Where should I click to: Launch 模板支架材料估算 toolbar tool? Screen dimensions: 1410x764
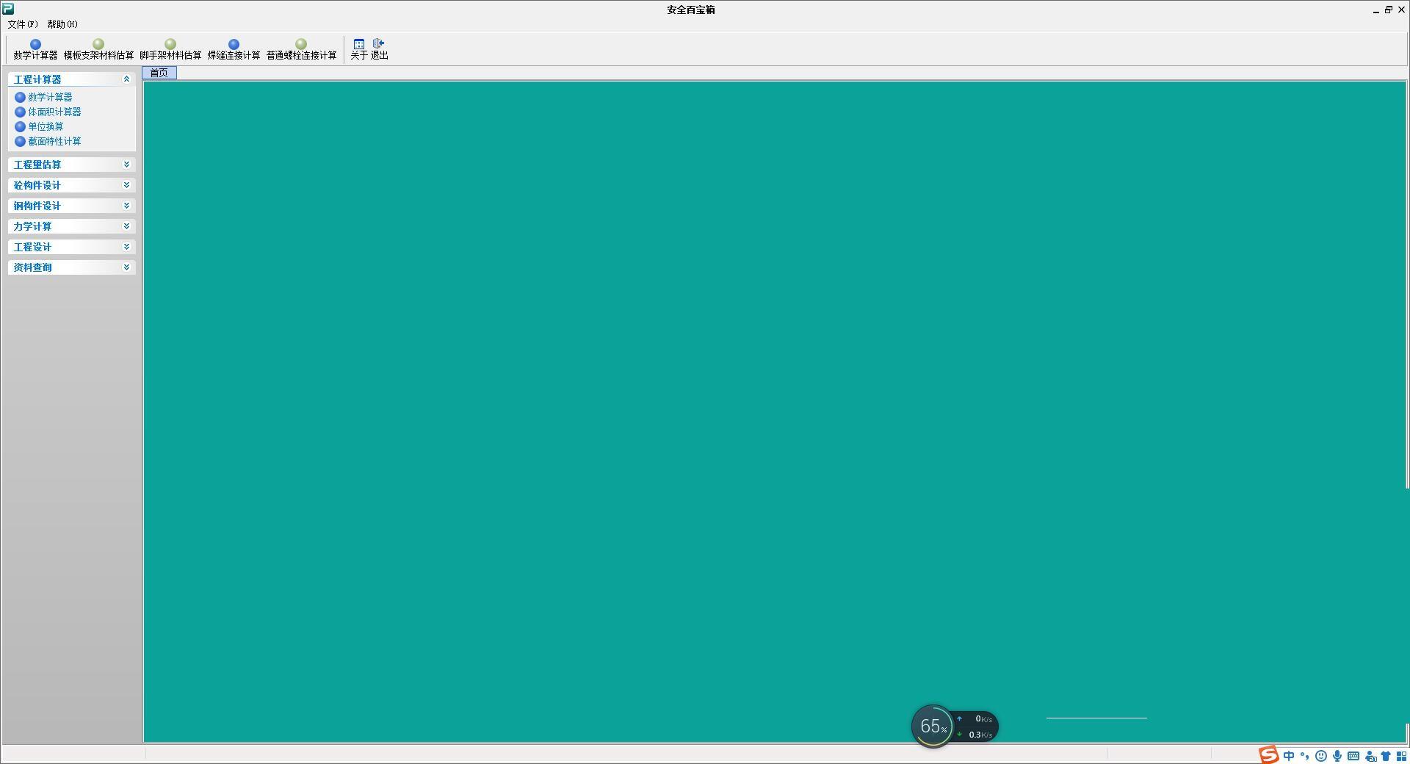98,49
